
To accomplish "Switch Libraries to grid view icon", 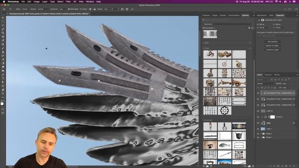I will (249, 28).
